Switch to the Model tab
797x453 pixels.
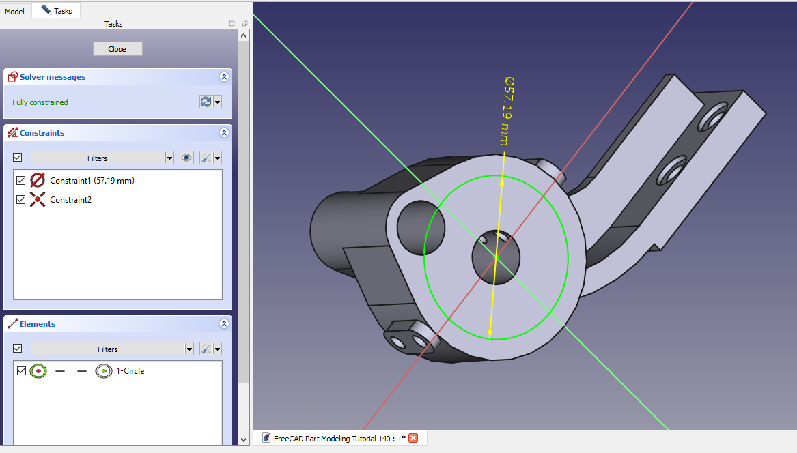point(14,12)
